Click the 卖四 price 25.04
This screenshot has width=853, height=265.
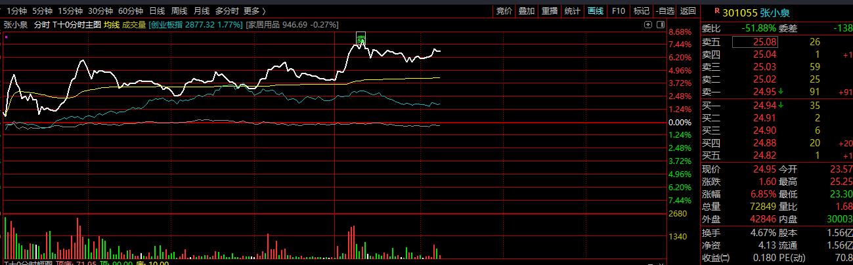(x=765, y=54)
